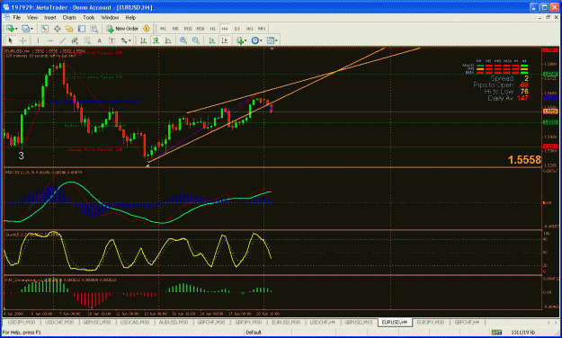Toggle chart auto scroll
This screenshot has height=338, width=562.
pyautogui.click(x=212, y=40)
